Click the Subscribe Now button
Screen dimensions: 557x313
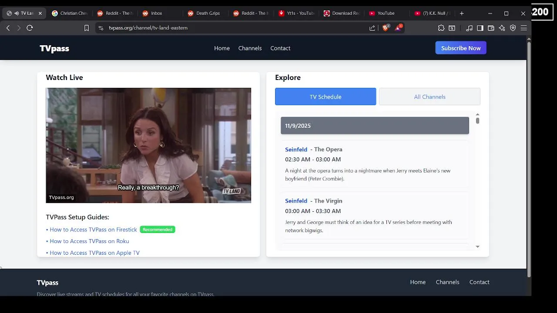[x=461, y=48]
